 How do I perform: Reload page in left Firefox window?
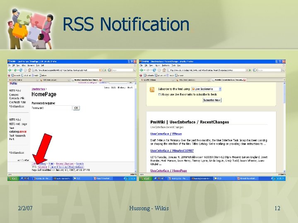(21, 70)
